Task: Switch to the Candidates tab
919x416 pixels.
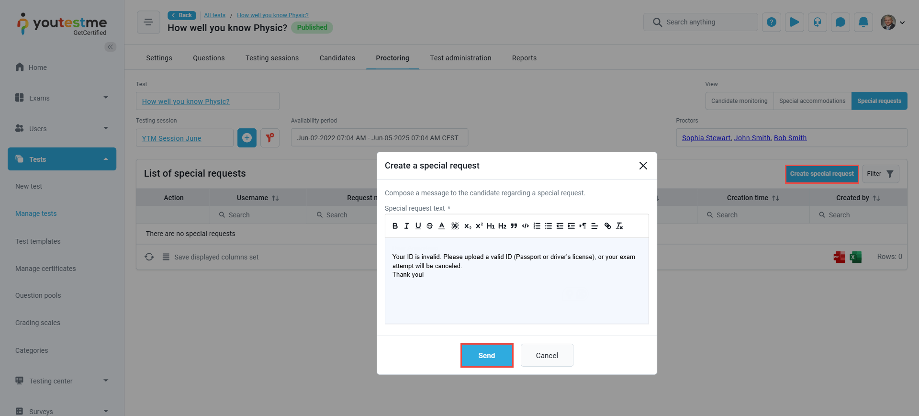Action: point(337,58)
